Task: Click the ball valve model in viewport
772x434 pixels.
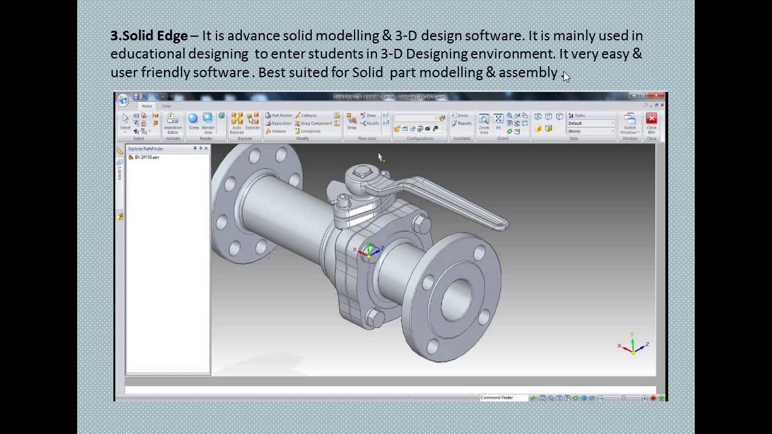Action: click(362, 253)
